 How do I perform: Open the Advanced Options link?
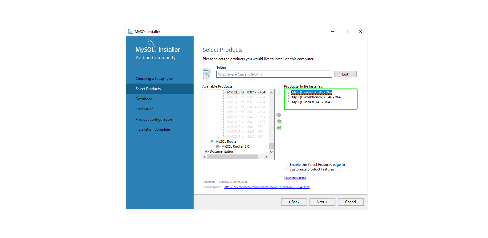point(295,178)
